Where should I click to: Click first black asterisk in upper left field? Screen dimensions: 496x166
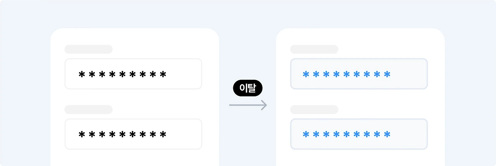click(x=82, y=74)
